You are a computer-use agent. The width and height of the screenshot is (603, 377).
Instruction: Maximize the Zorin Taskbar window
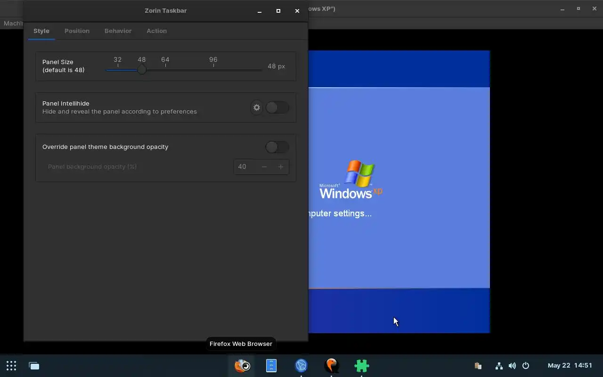278,11
